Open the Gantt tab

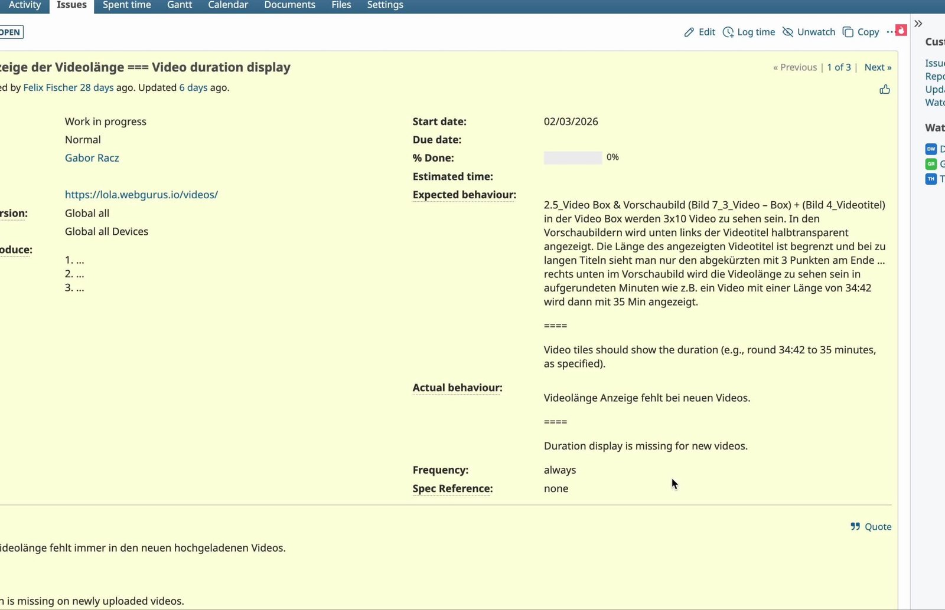(x=180, y=5)
